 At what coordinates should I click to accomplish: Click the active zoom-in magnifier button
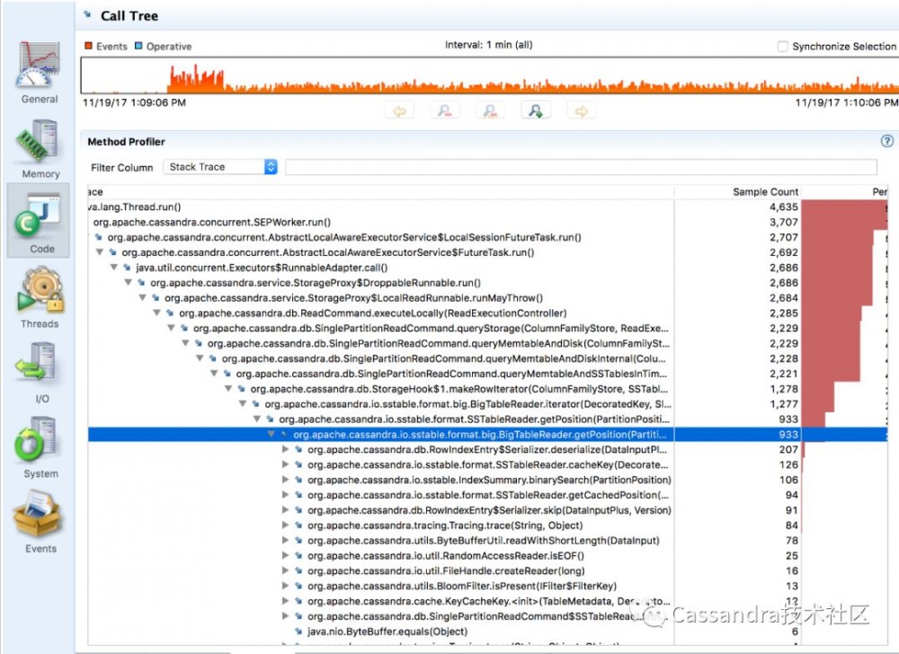536,110
